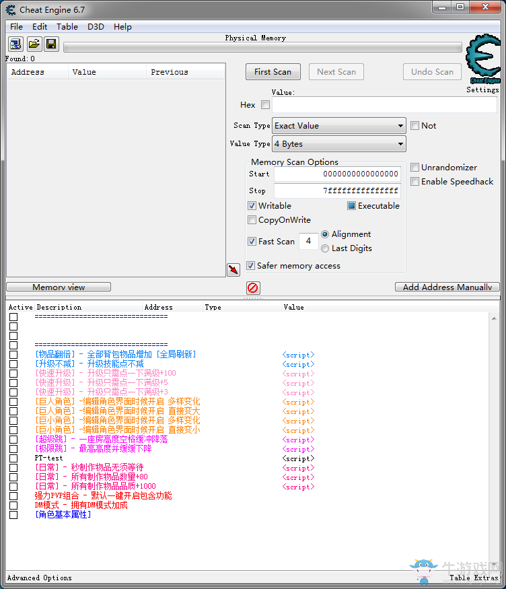This screenshot has height=589, width=506.
Task: Enable the Not checkbox
Action: click(414, 125)
